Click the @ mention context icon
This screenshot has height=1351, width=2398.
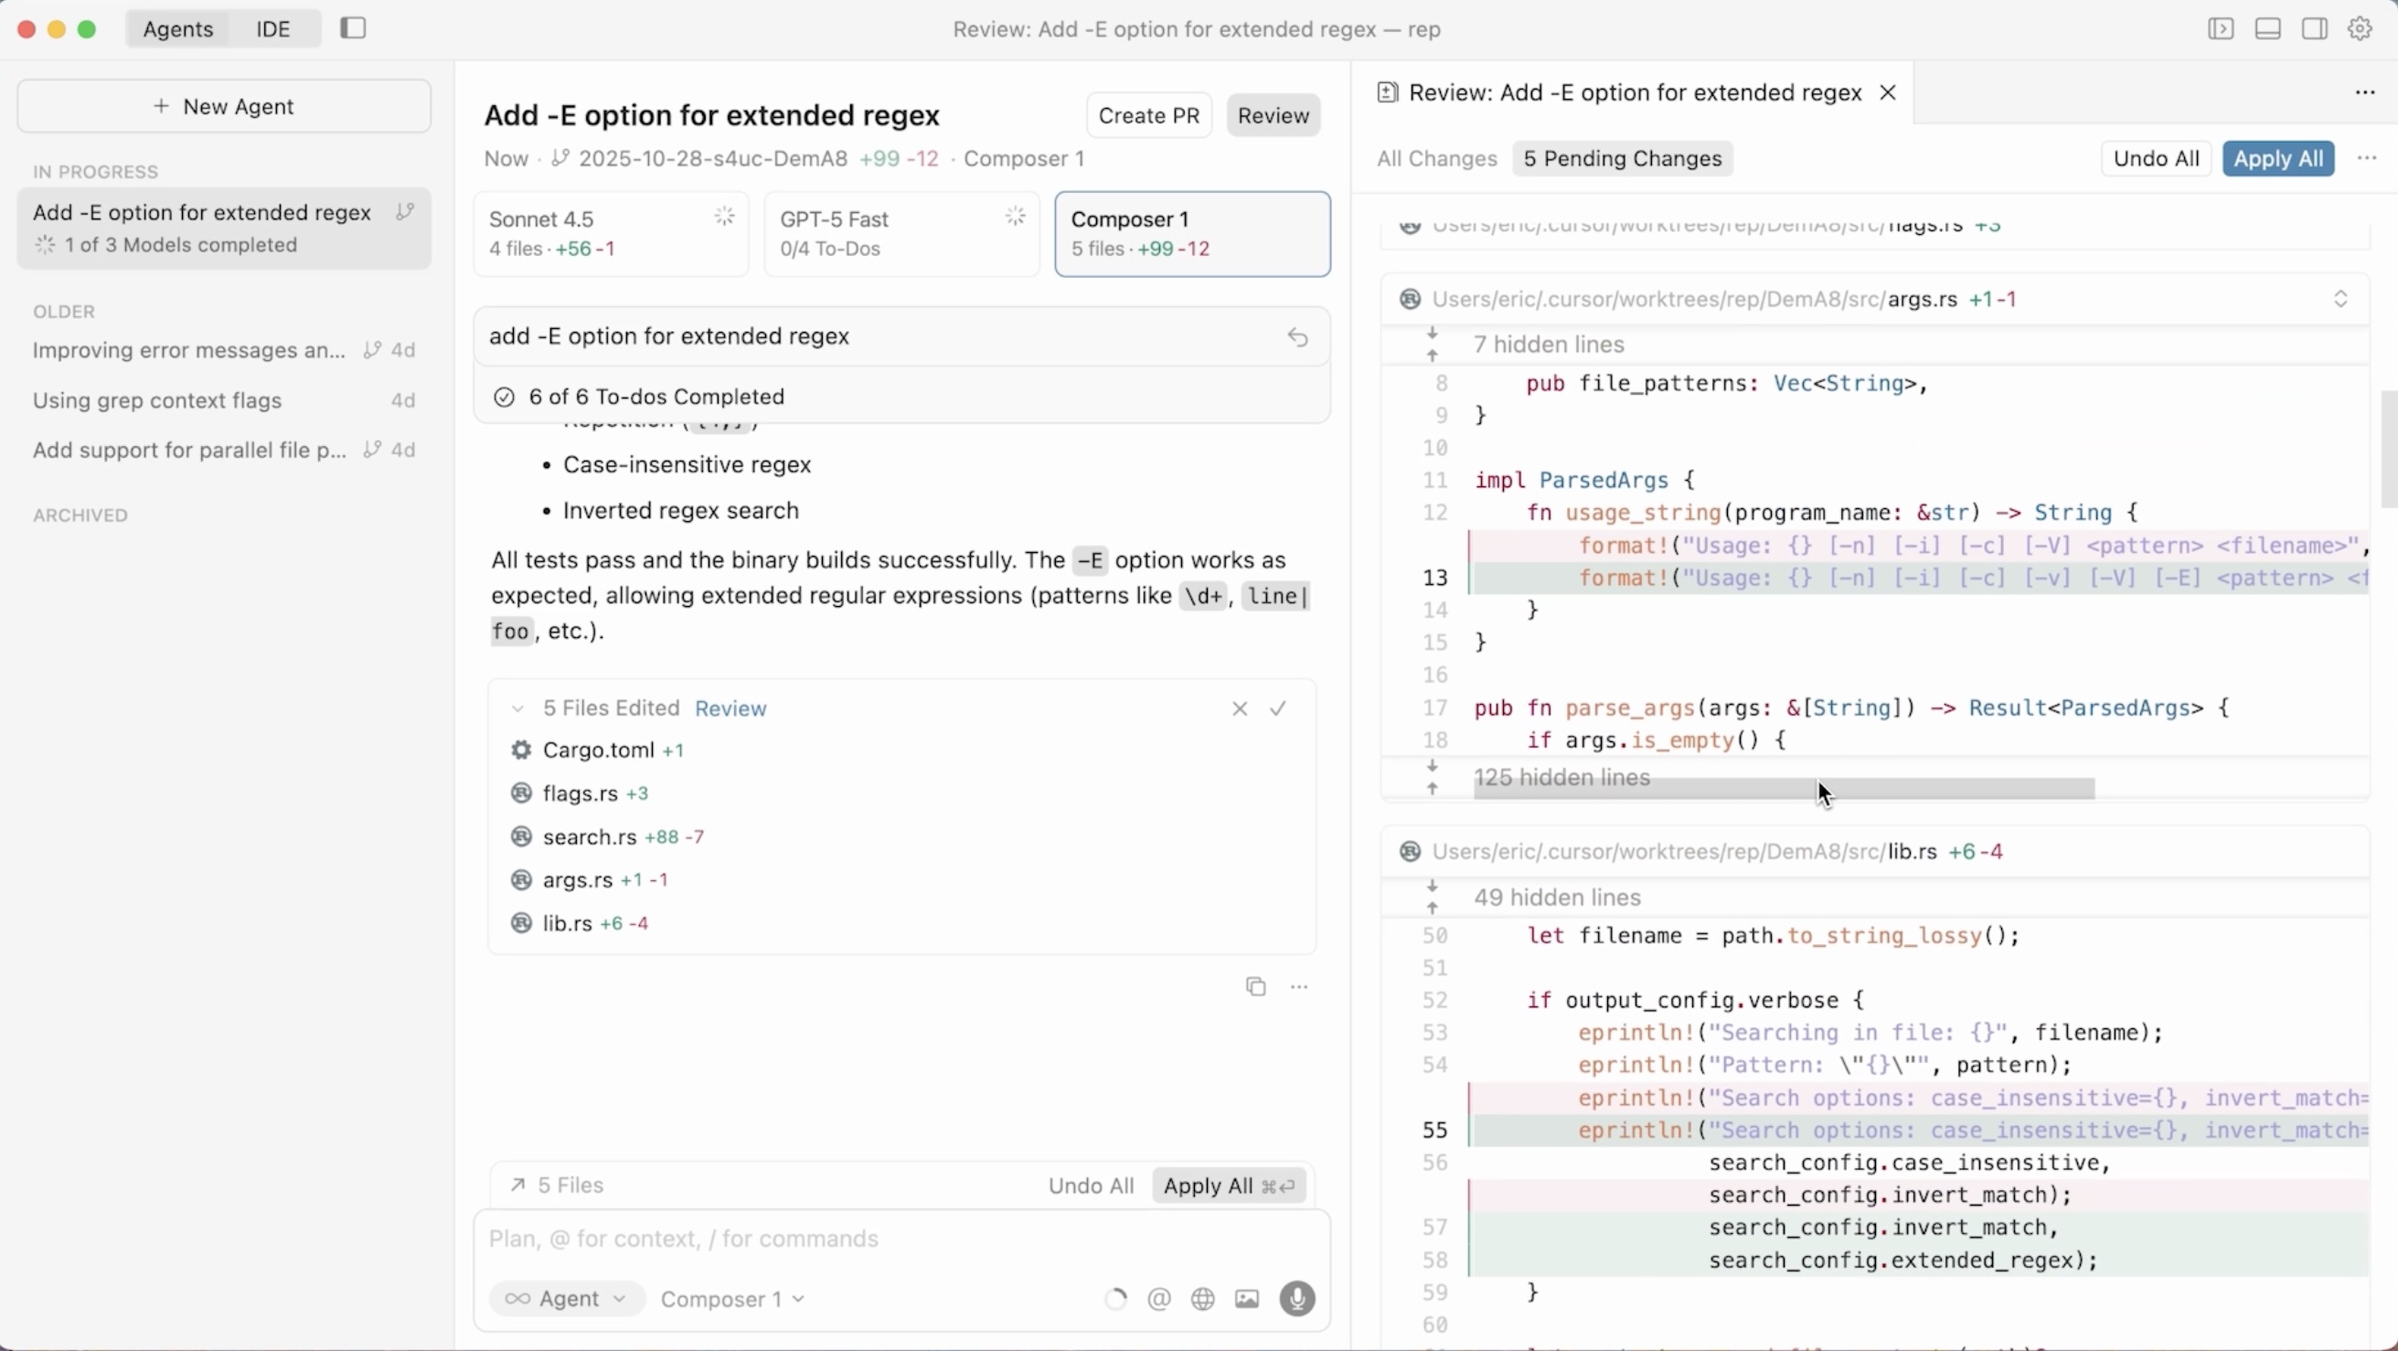(x=1159, y=1299)
